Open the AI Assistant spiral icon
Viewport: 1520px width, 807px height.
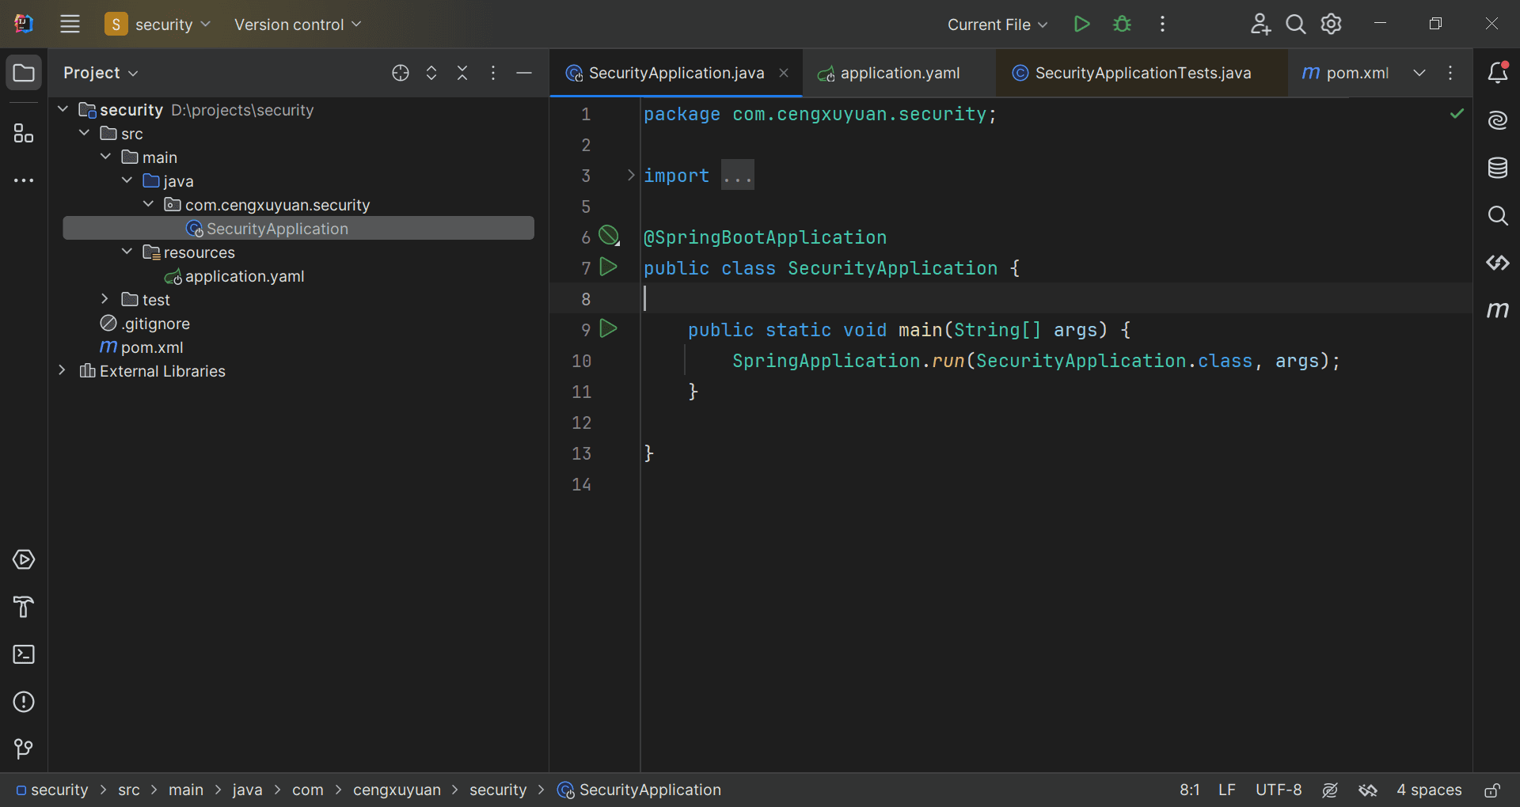tap(1498, 120)
